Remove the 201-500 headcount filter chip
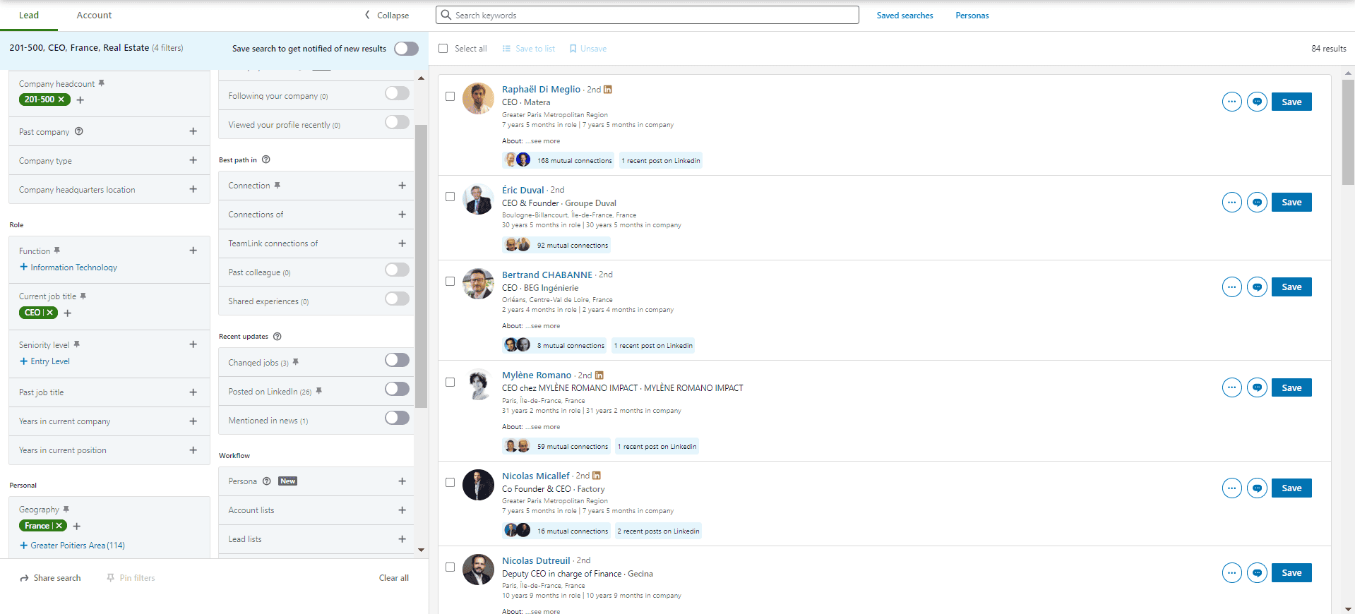The height and width of the screenshot is (614, 1355). [61, 100]
